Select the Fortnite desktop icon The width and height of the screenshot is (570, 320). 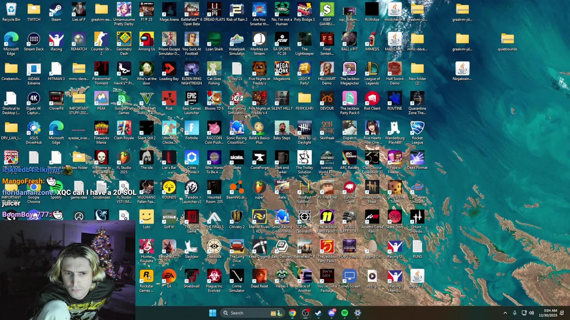tap(191, 131)
